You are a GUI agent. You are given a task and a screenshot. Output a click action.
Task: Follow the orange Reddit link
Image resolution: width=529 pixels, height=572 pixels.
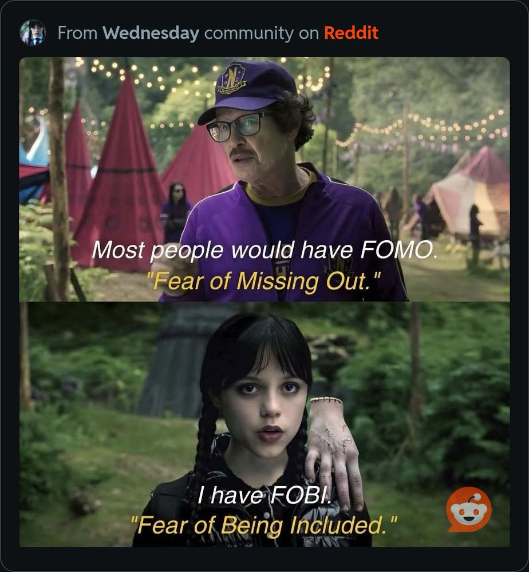351,33
